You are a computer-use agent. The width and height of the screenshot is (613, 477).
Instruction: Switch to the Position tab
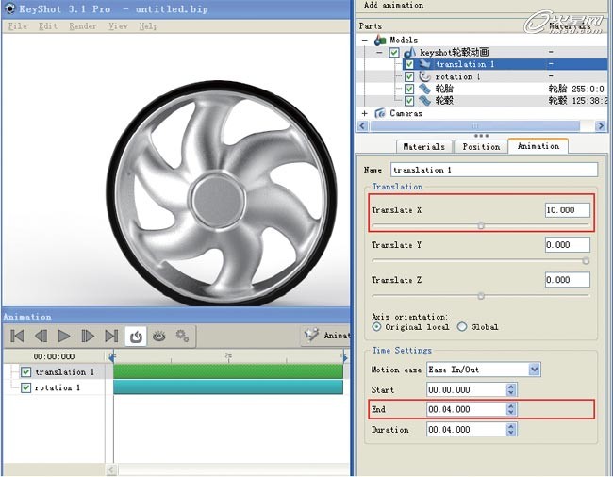click(x=481, y=147)
